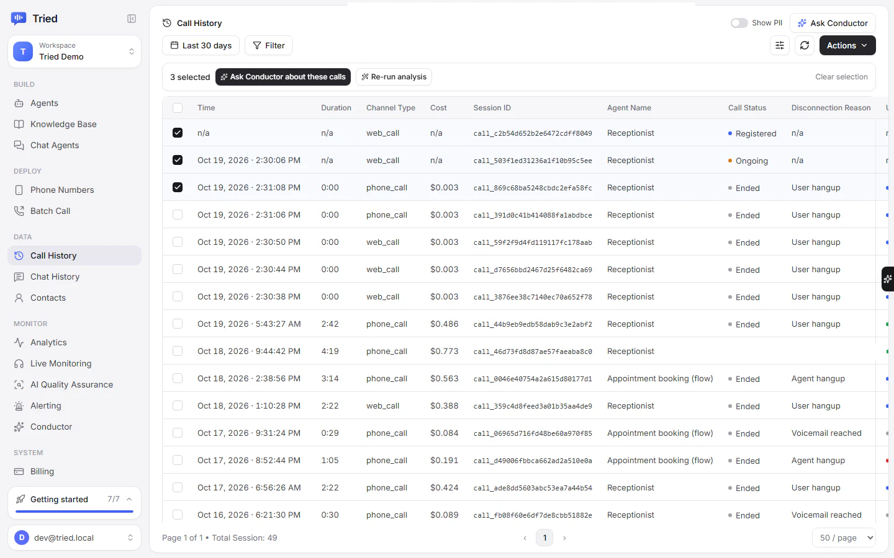Click the Call Status column header
This screenshot has height=558, width=894.
pos(747,108)
